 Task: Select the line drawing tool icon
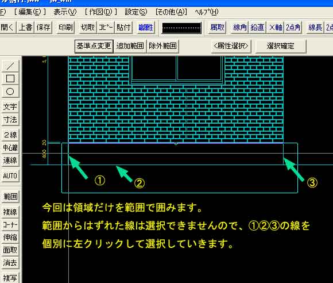click(10, 66)
